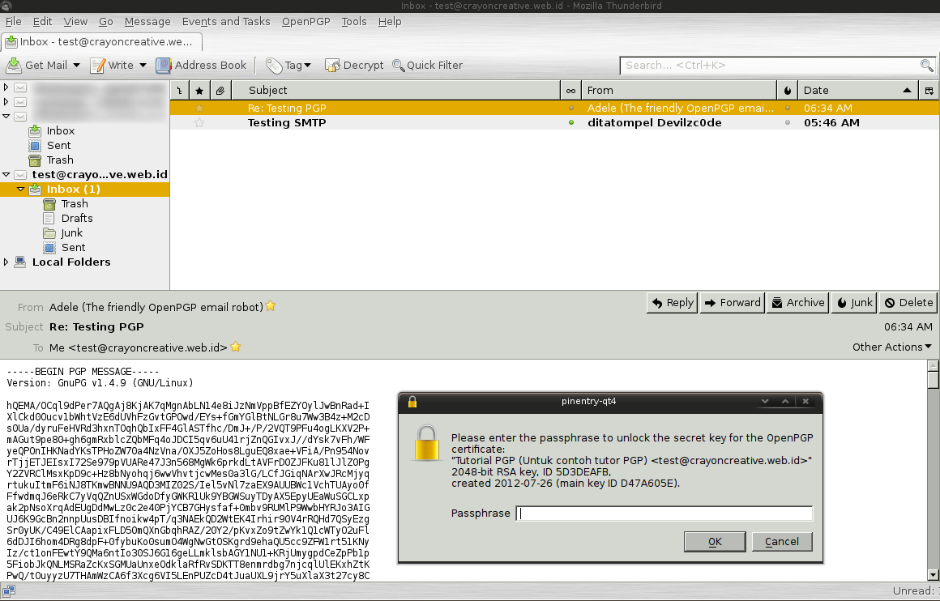Toggle junk status of Re: Testing PGP
Screen dimensions: 940x601
click(x=788, y=109)
